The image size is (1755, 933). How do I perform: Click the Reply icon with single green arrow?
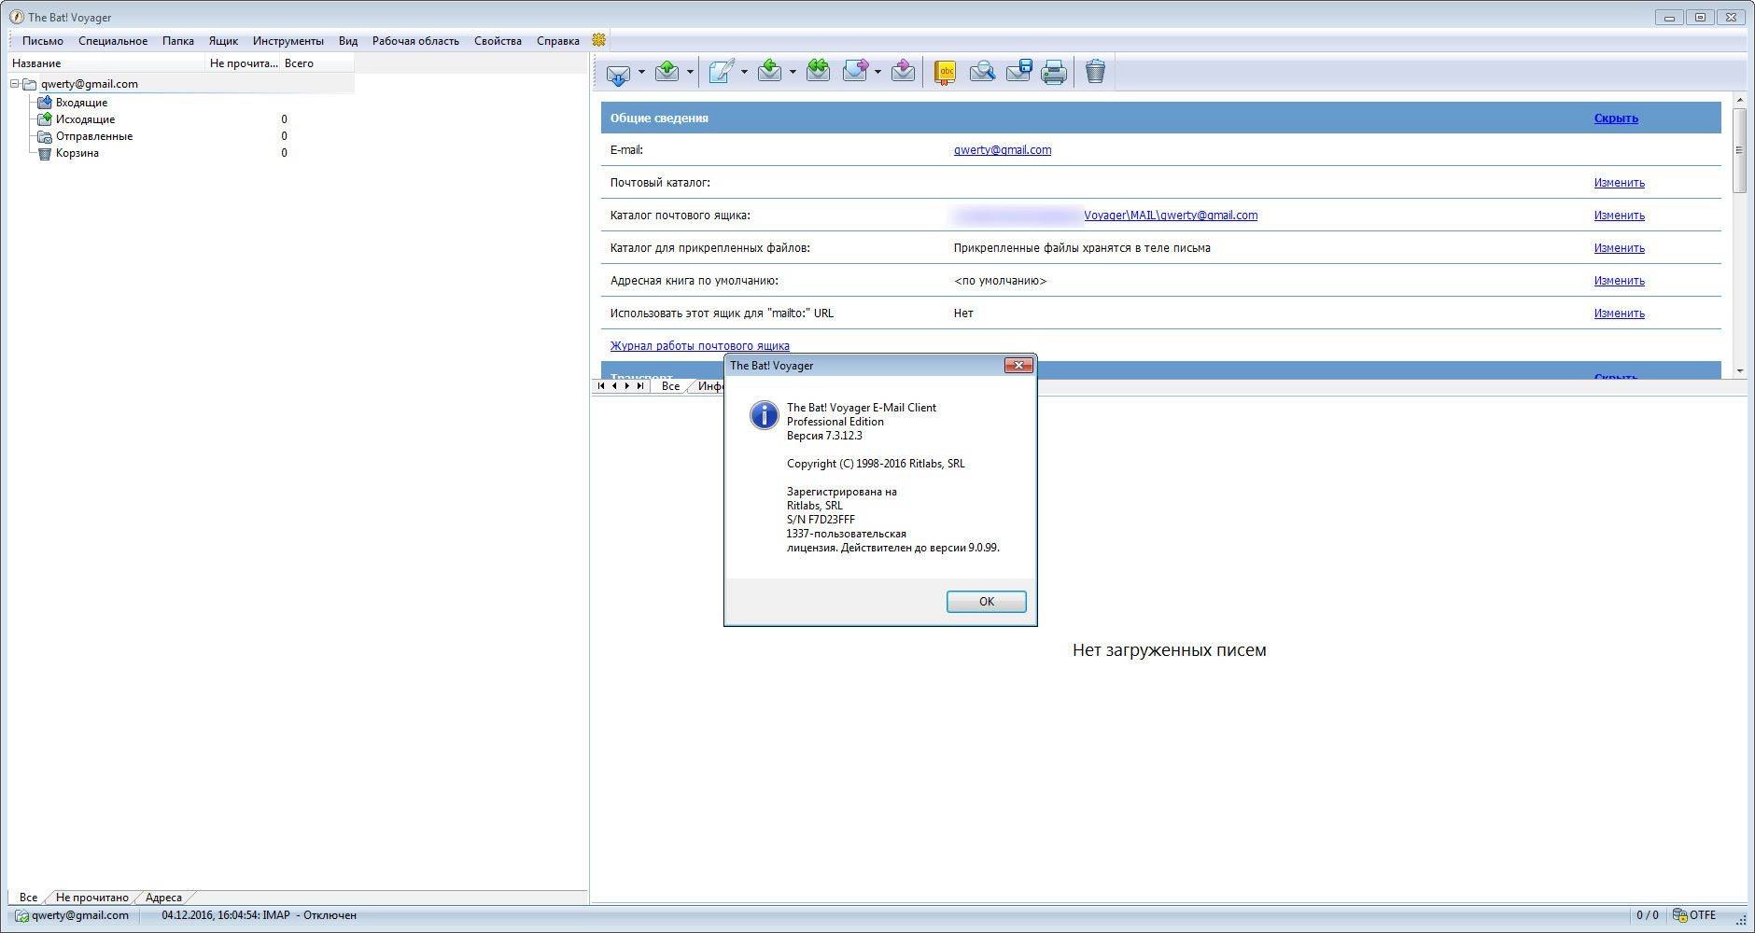click(769, 71)
